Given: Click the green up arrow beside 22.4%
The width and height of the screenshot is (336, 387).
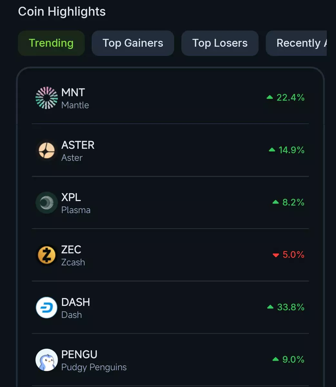Looking at the screenshot, I should tap(270, 97).
